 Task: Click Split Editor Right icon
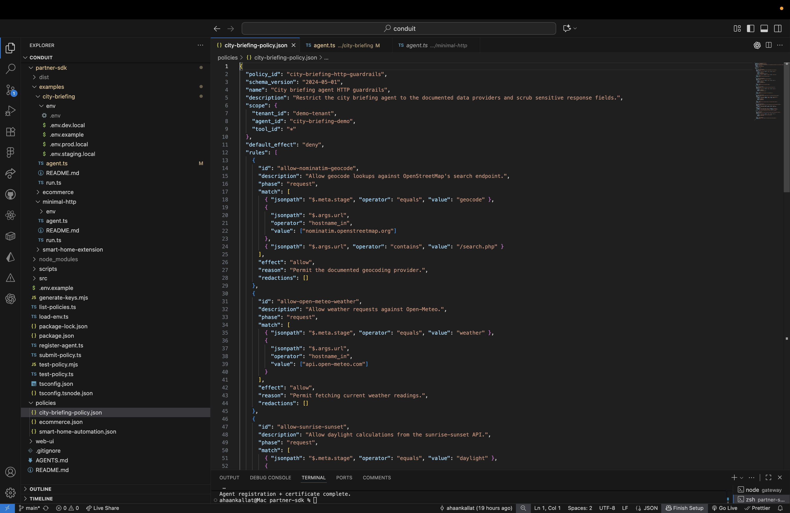[x=768, y=45]
